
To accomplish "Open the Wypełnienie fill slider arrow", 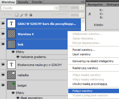I will tap(82, 15).
